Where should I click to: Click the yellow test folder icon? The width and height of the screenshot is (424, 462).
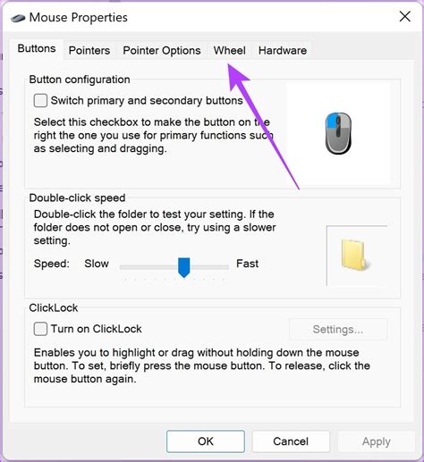point(355,255)
